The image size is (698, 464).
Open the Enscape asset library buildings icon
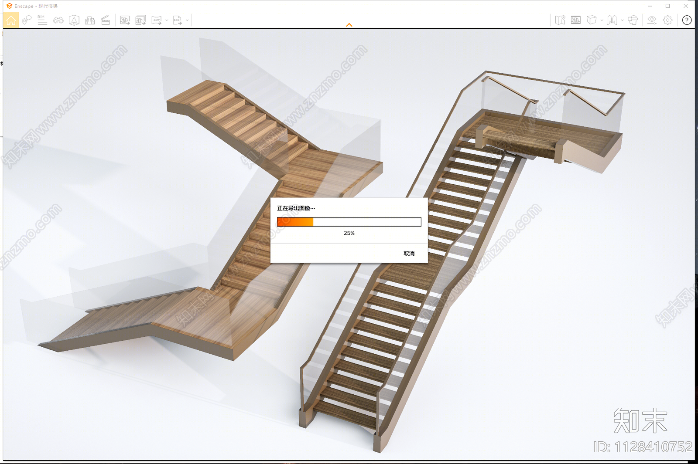(x=90, y=20)
